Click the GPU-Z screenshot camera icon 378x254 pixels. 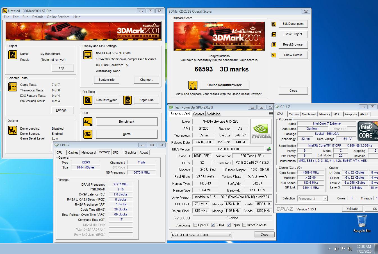[271, 113]
